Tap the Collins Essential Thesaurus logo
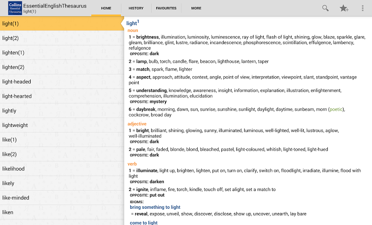Viewport: 372px width, 225px height. [x=15, y=8]
